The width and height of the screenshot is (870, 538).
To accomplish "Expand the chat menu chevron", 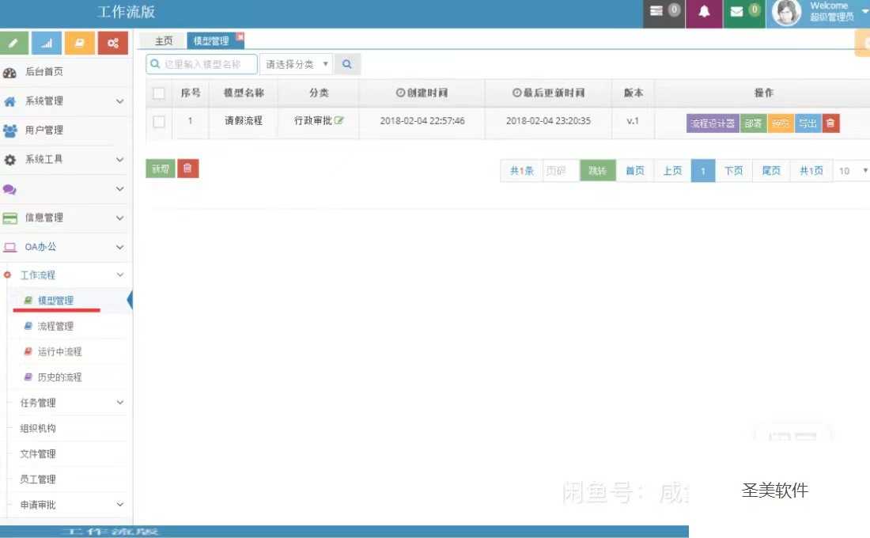I will pyautogui.click(x=120, y=189).
